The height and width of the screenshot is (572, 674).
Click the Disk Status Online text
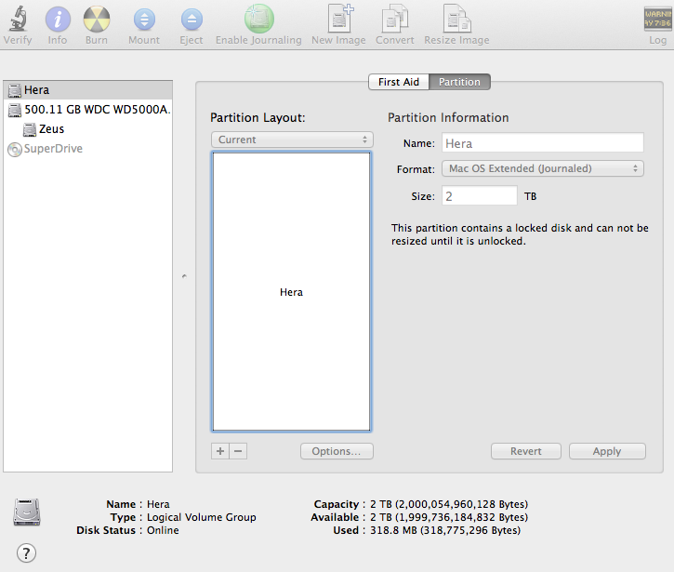coord(163,530)
